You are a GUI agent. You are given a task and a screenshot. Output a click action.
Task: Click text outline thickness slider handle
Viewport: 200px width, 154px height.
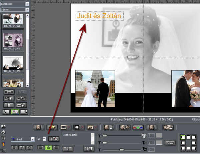click(x=105, y=136)
